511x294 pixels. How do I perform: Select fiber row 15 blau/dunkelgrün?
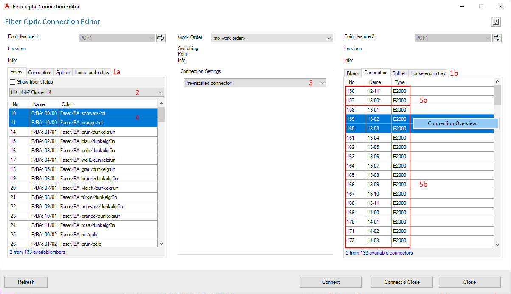[84, 141]
